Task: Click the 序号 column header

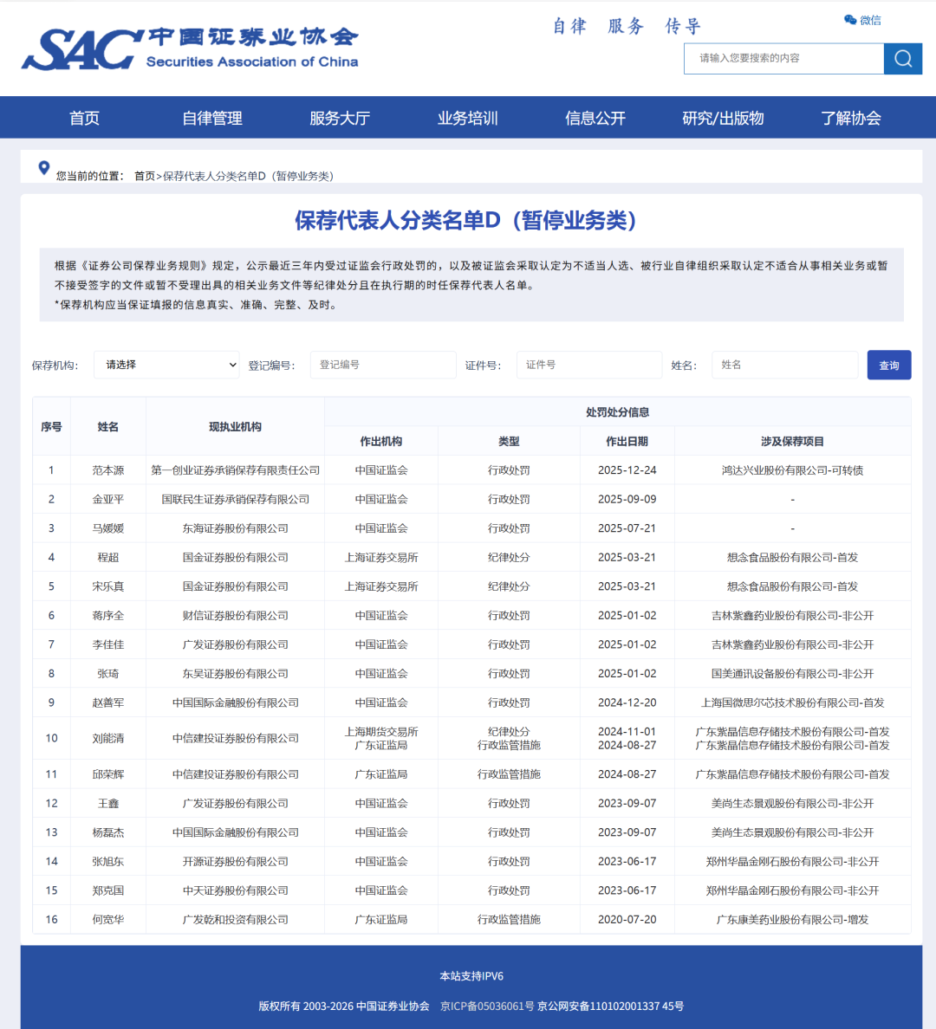Action: (x=51, y=426)
